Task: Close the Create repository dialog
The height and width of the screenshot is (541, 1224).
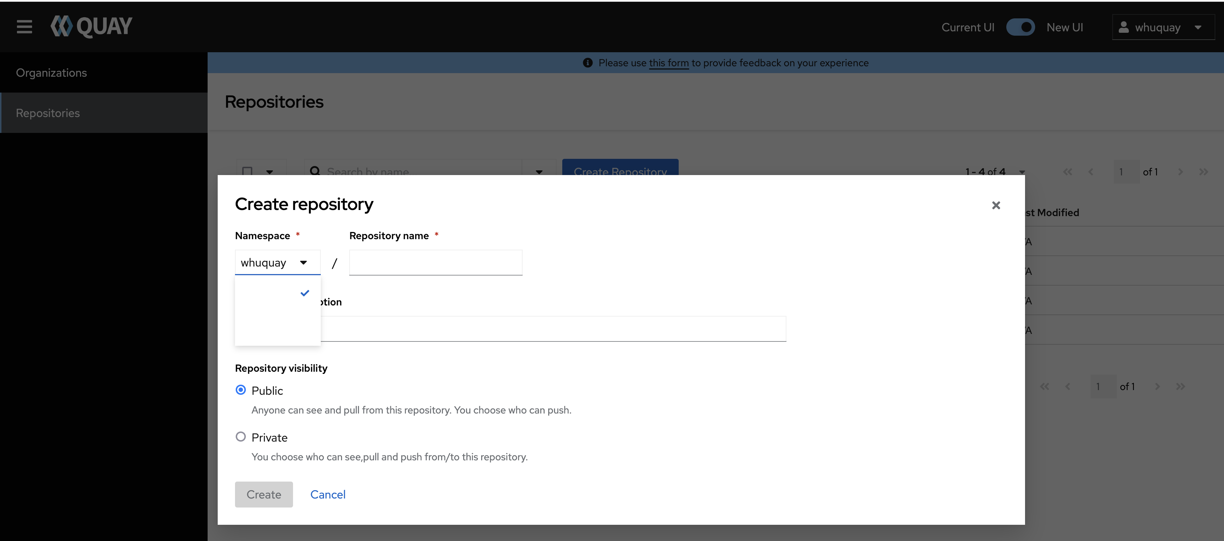Action: [996, 205]
